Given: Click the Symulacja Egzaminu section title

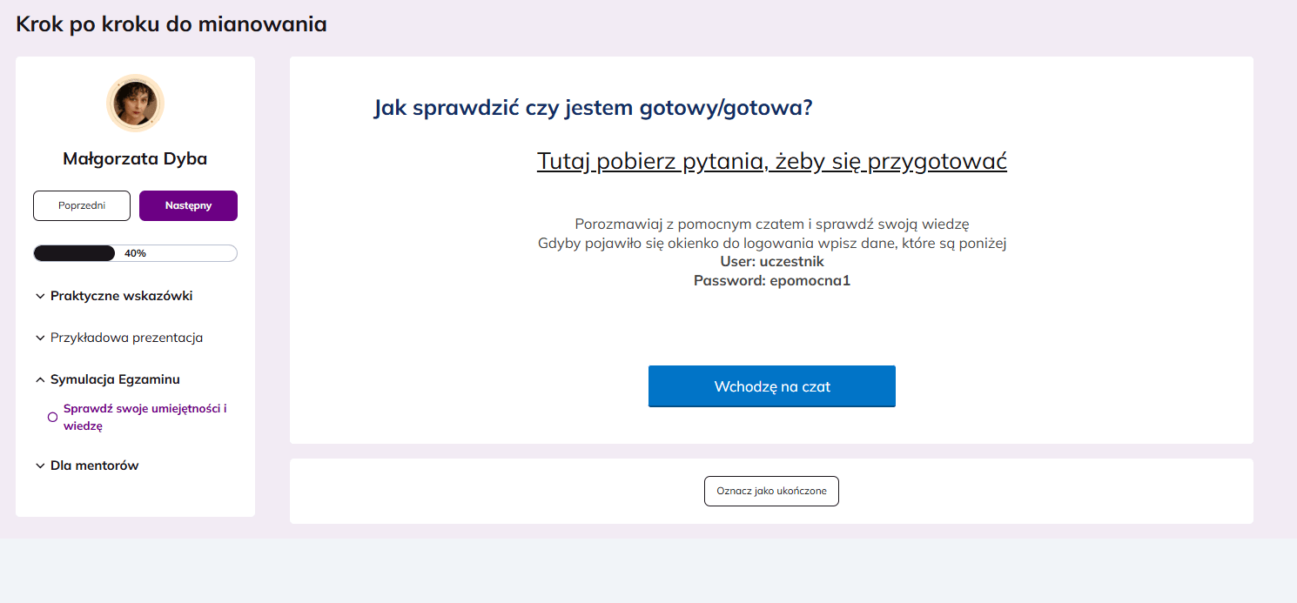Looking at the screenshot, I should click(x=115, y=379).
